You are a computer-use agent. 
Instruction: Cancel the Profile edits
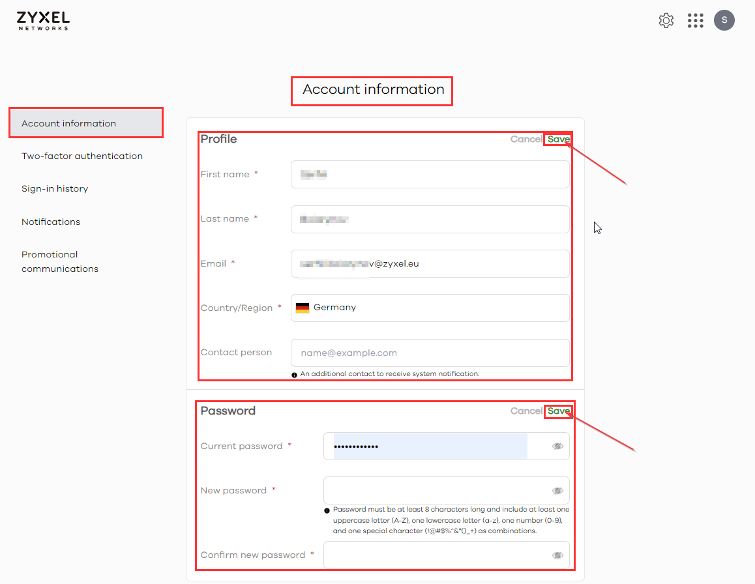click(526, 139)
